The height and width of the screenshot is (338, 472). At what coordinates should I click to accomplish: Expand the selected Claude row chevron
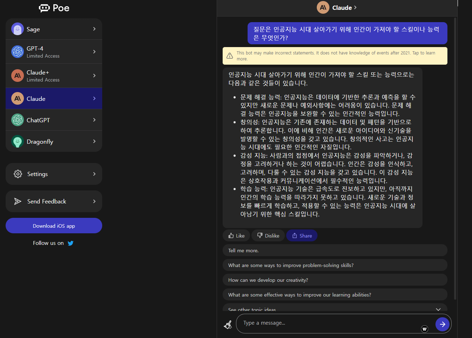[x=94, y=98]
